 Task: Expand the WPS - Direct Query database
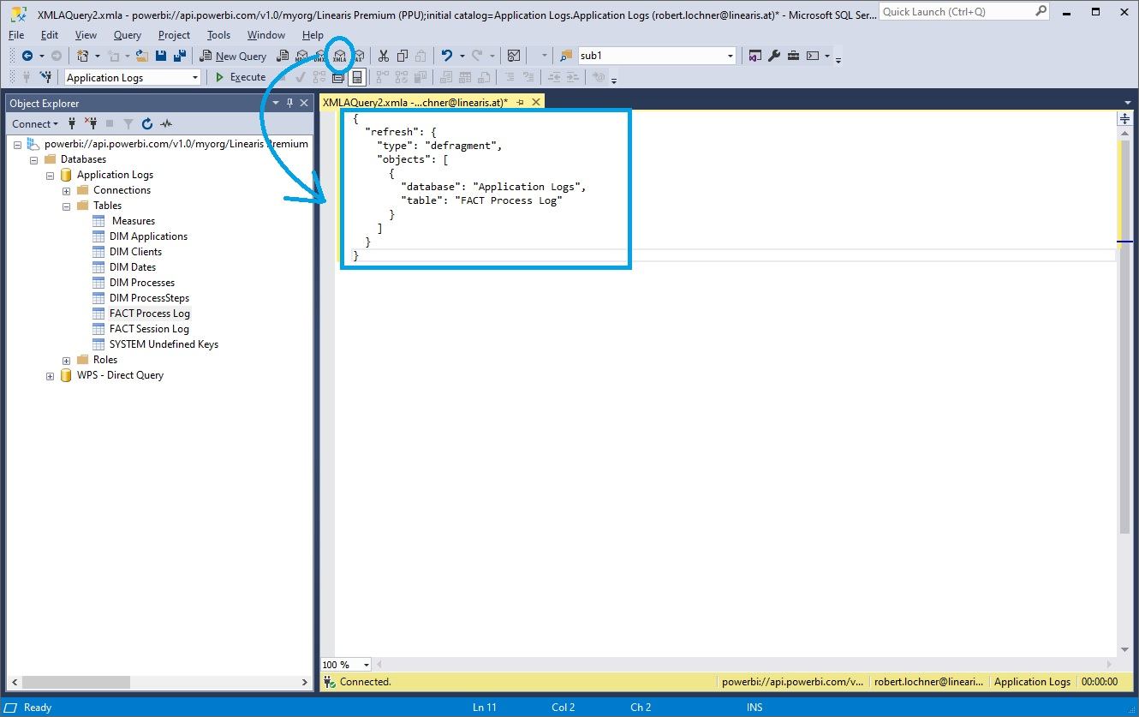point(50,375)
